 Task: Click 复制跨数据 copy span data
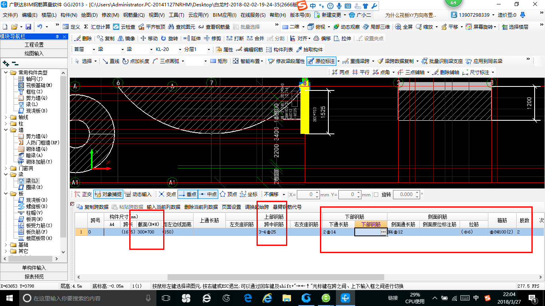coord(93,207)
